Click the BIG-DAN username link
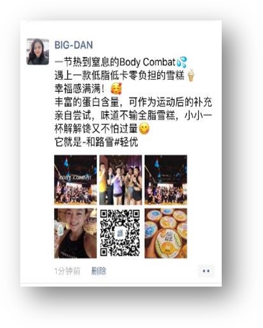 click(74, 45)
